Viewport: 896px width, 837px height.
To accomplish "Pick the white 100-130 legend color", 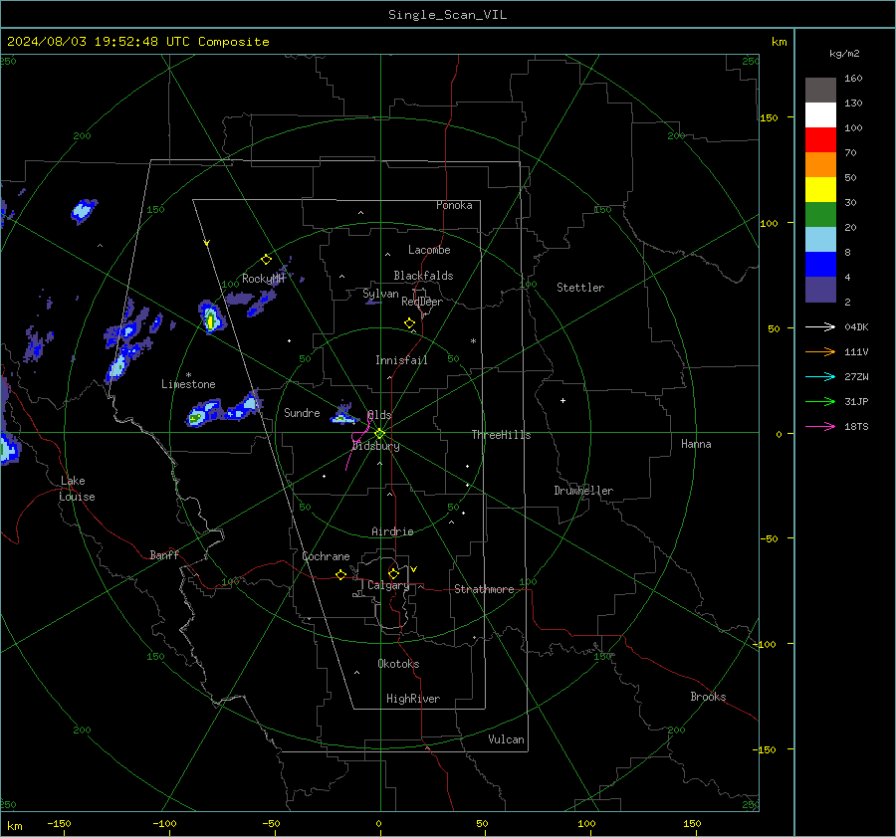I will tap(820, 115).
